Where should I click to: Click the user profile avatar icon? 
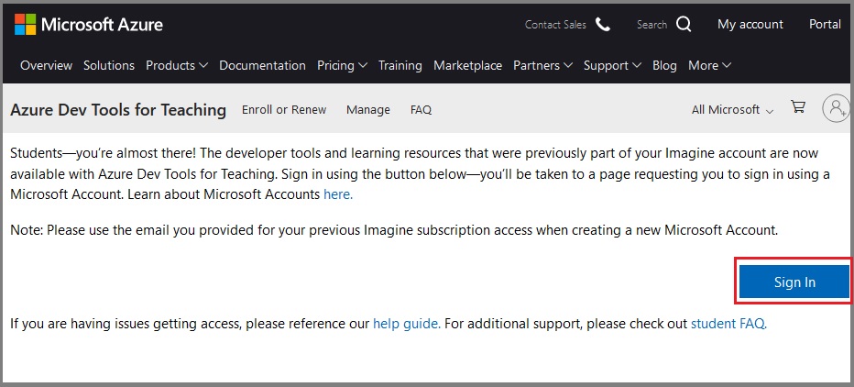click(836, 108)
